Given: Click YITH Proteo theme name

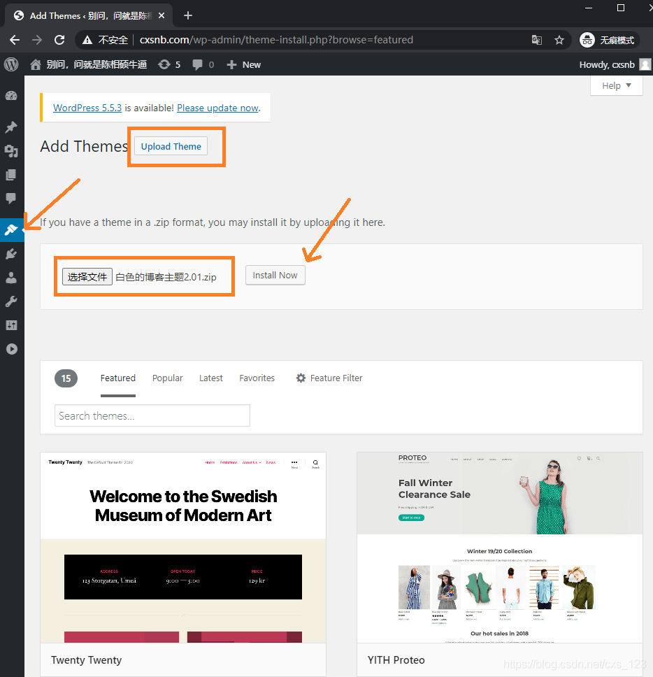Looking at the screenshot, I should (x=396, y=660).
